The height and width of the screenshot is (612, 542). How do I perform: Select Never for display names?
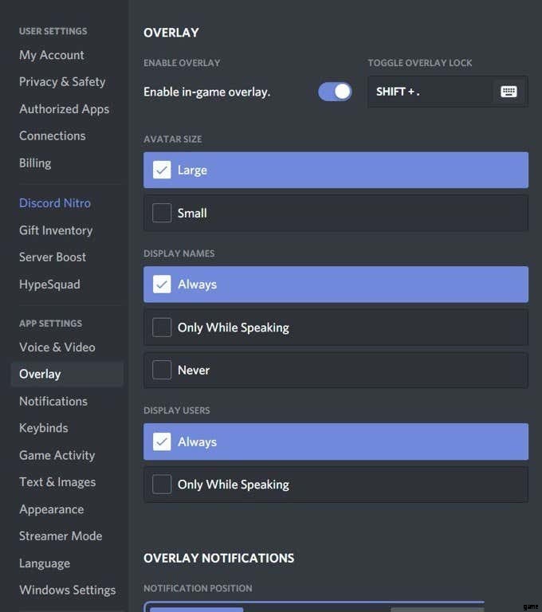[162, 370]
